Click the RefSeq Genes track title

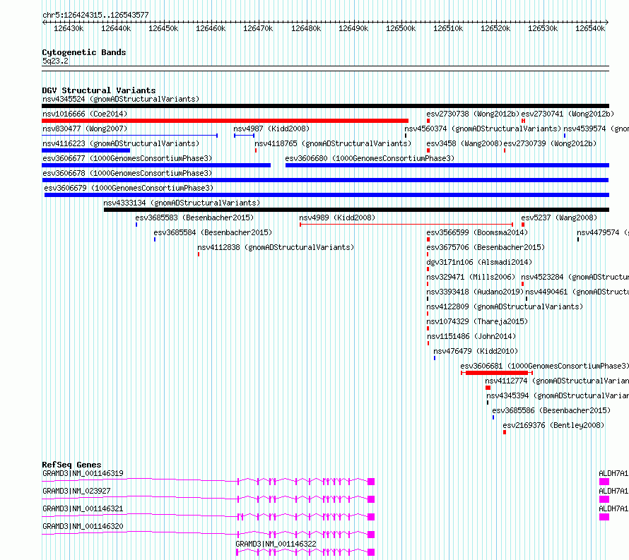tap(71, 465)
